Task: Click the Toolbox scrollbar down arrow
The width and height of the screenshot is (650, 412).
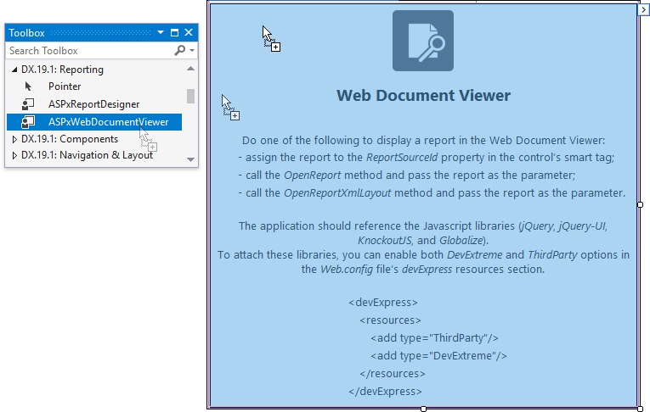Action: pos(190,159)
